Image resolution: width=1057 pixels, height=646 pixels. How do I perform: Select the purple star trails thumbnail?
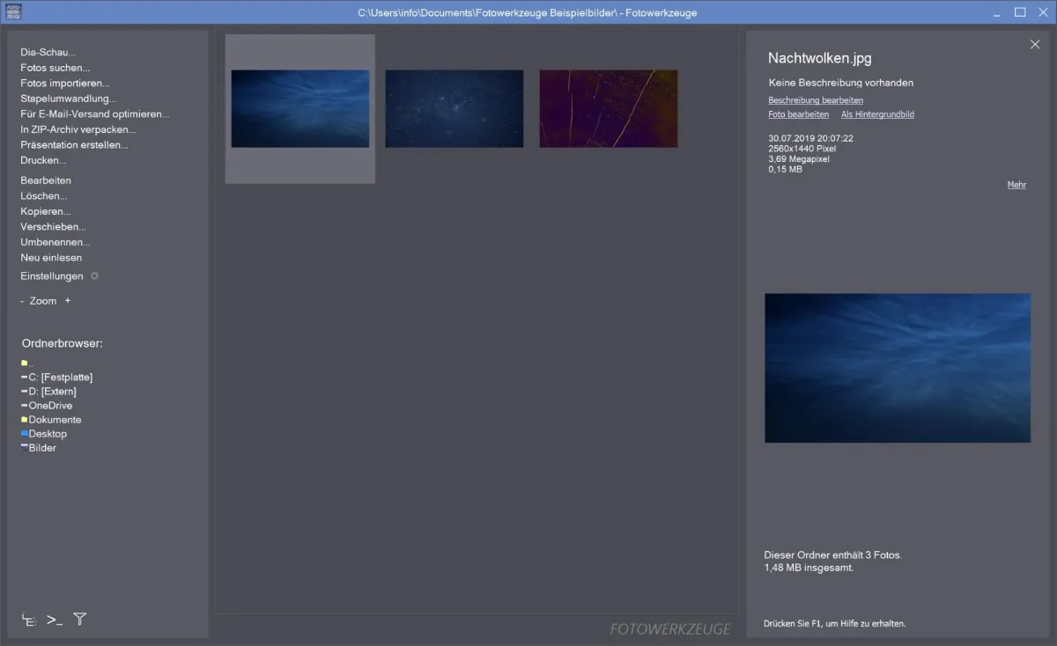coord(609,109)
